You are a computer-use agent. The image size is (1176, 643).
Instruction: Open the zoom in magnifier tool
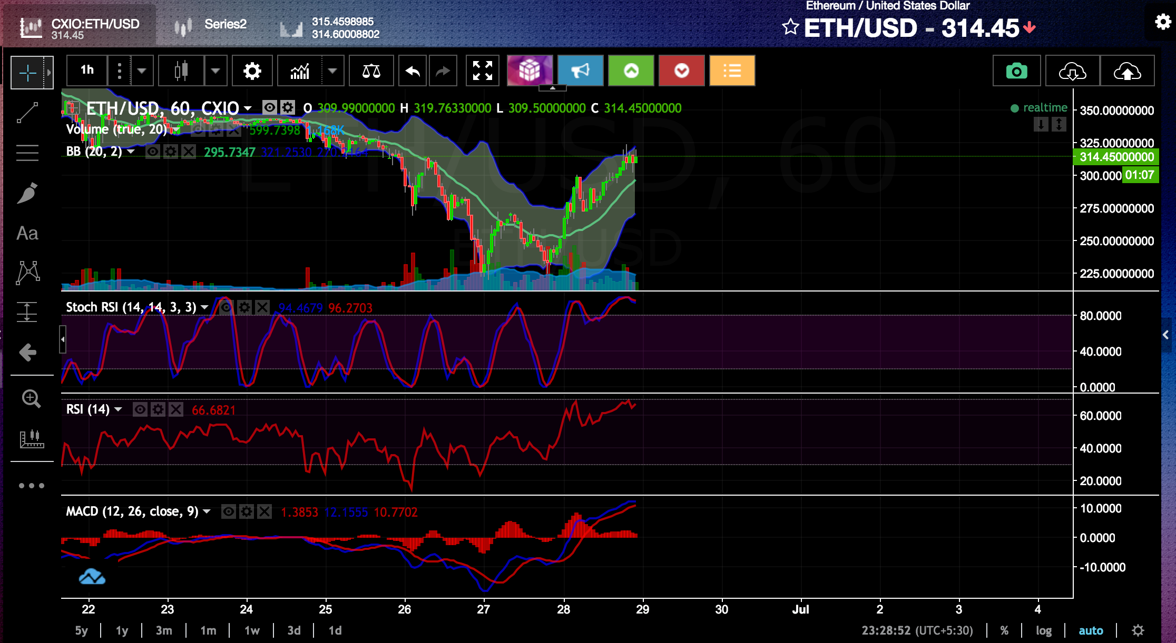31,399
